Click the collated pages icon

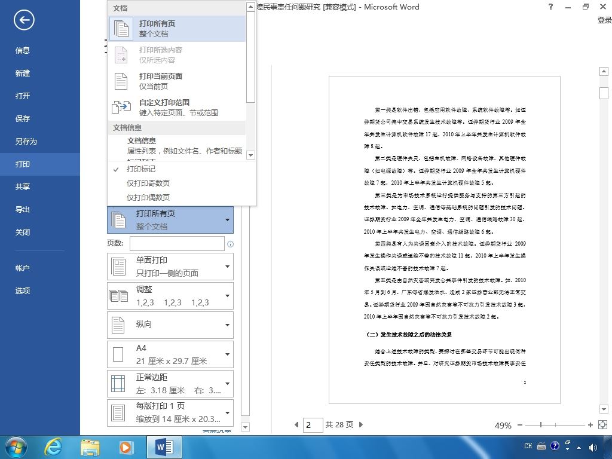118,296
